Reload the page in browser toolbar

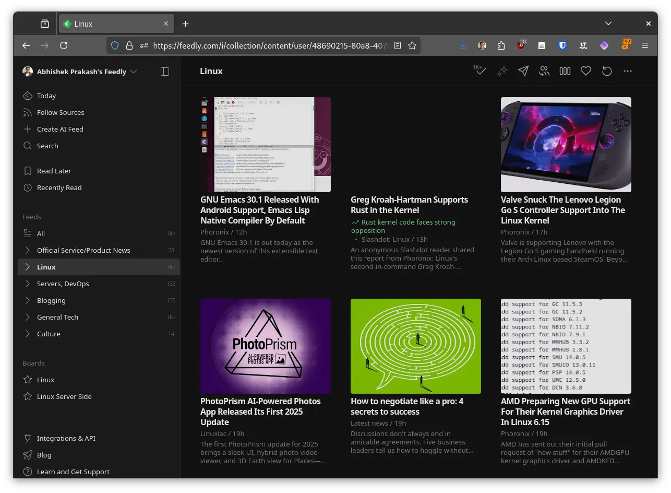coord(64,45)
